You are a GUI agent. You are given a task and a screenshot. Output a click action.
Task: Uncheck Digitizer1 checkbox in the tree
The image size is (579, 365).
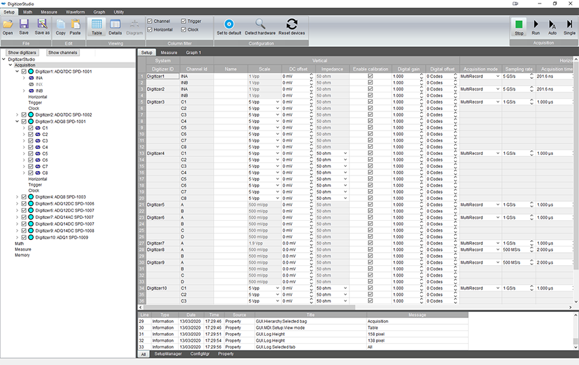[x=24, y=71]
